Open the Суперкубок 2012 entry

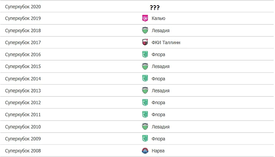(x=23, y=103)
